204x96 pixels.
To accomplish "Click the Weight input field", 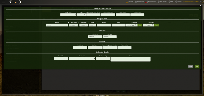I will coord(119,25).
